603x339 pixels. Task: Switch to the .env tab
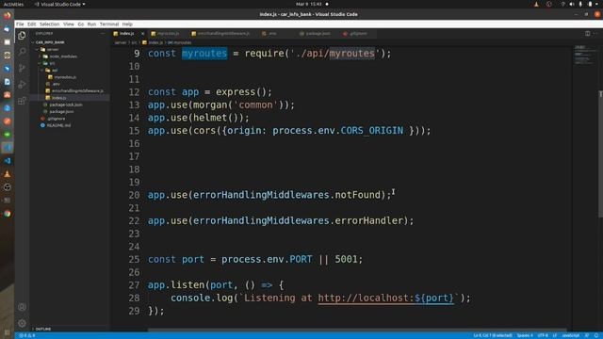pyautogui.click(x=272, y=34)
